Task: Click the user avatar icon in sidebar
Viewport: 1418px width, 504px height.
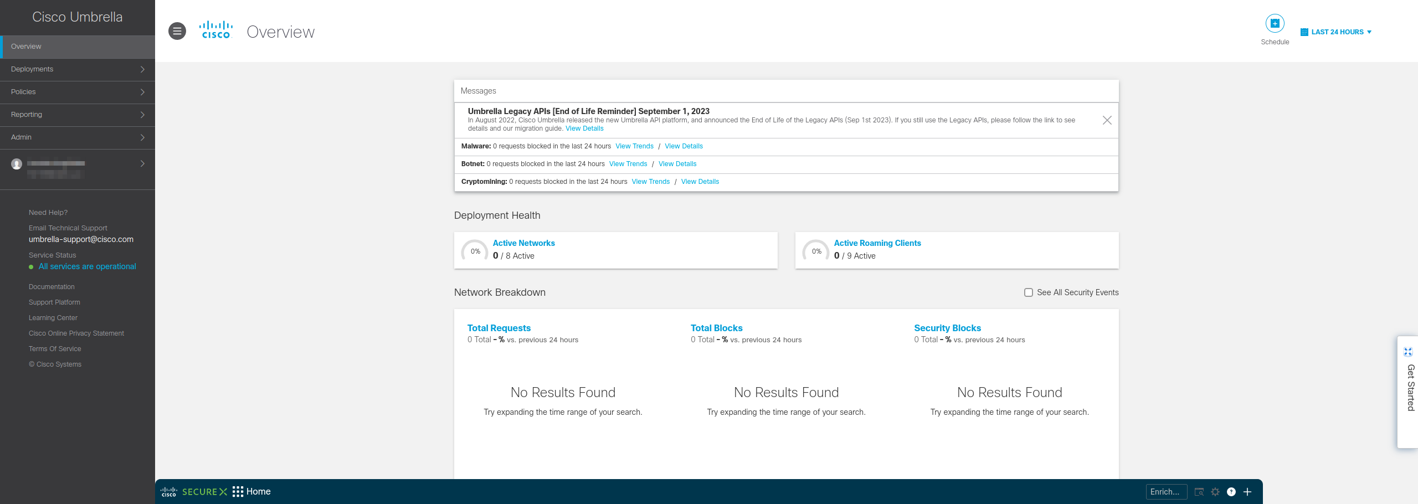Action: click(17, 164)
